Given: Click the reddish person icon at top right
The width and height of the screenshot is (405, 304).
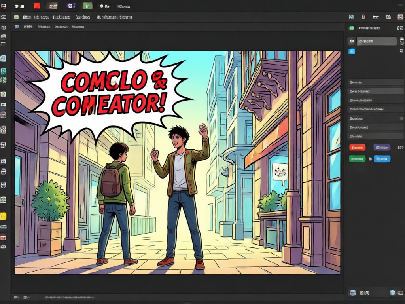Looking at the screenshot, I should pyautogui.click(x=363, y=17).
